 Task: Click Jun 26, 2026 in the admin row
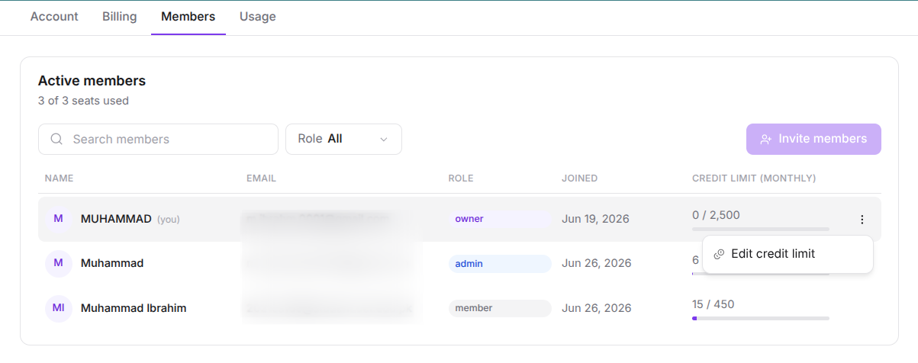coord(597,263)
